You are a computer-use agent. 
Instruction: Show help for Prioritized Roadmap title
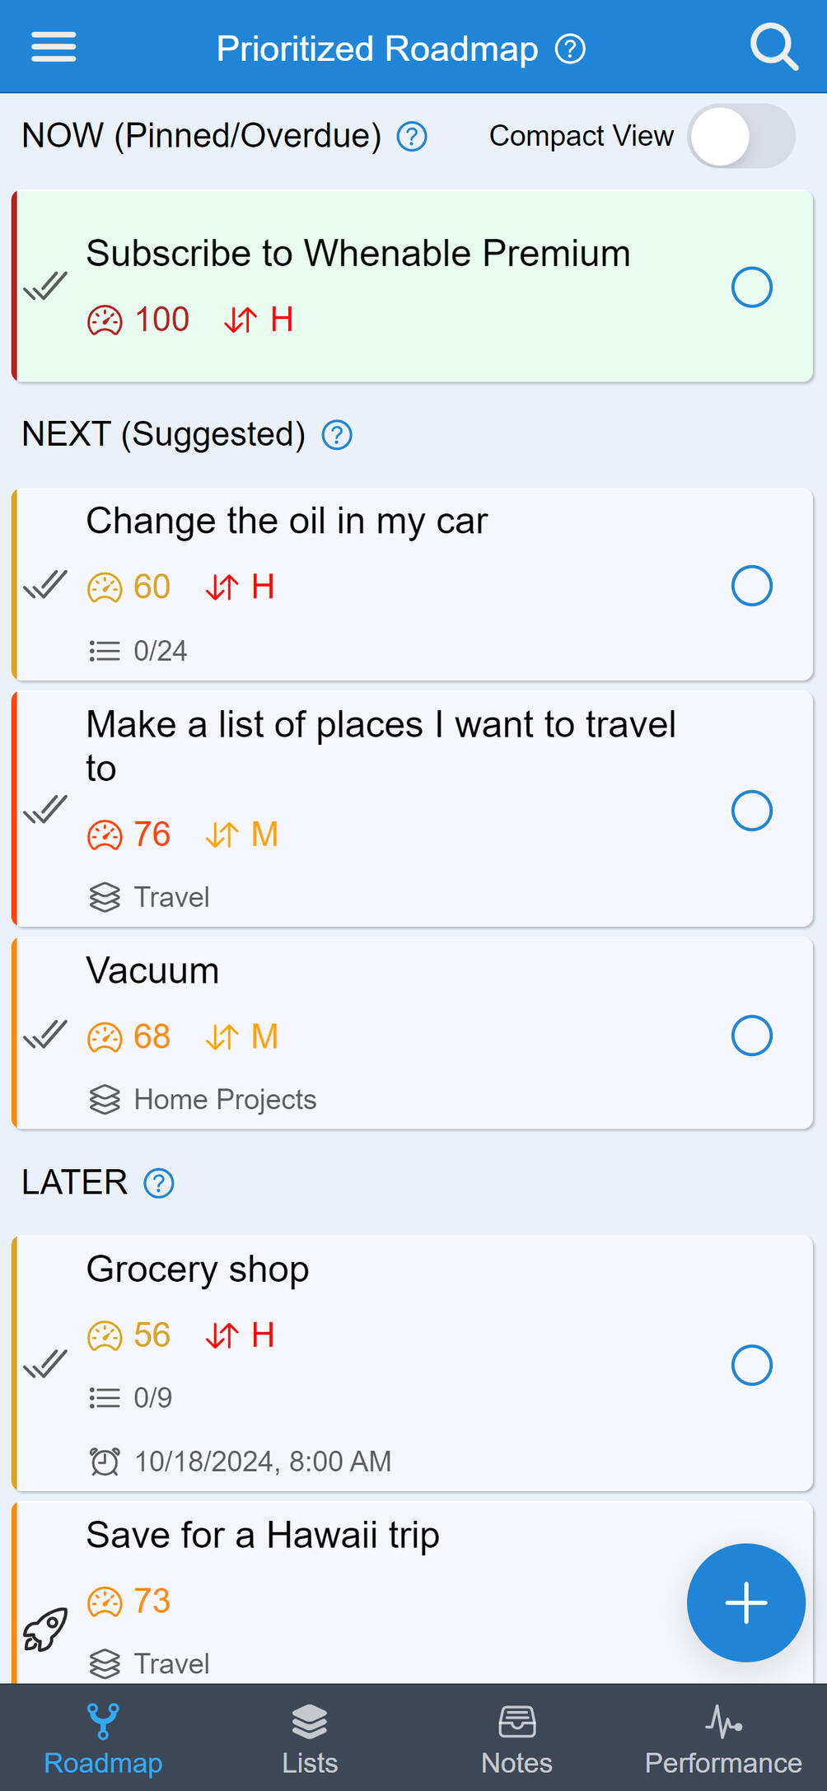(x=570, y=49)
